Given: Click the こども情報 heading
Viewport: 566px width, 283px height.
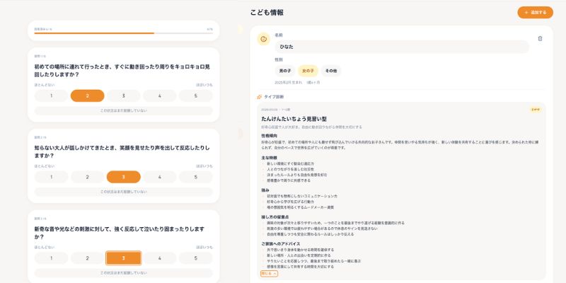Looking at the screenshot, I should coord(267,12).
